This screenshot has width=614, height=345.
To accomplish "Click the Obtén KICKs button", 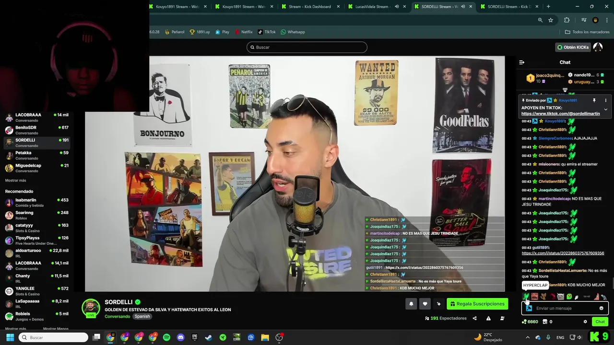I will 573,47.
